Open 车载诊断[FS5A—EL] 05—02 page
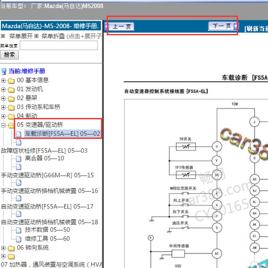 point(63,134)
